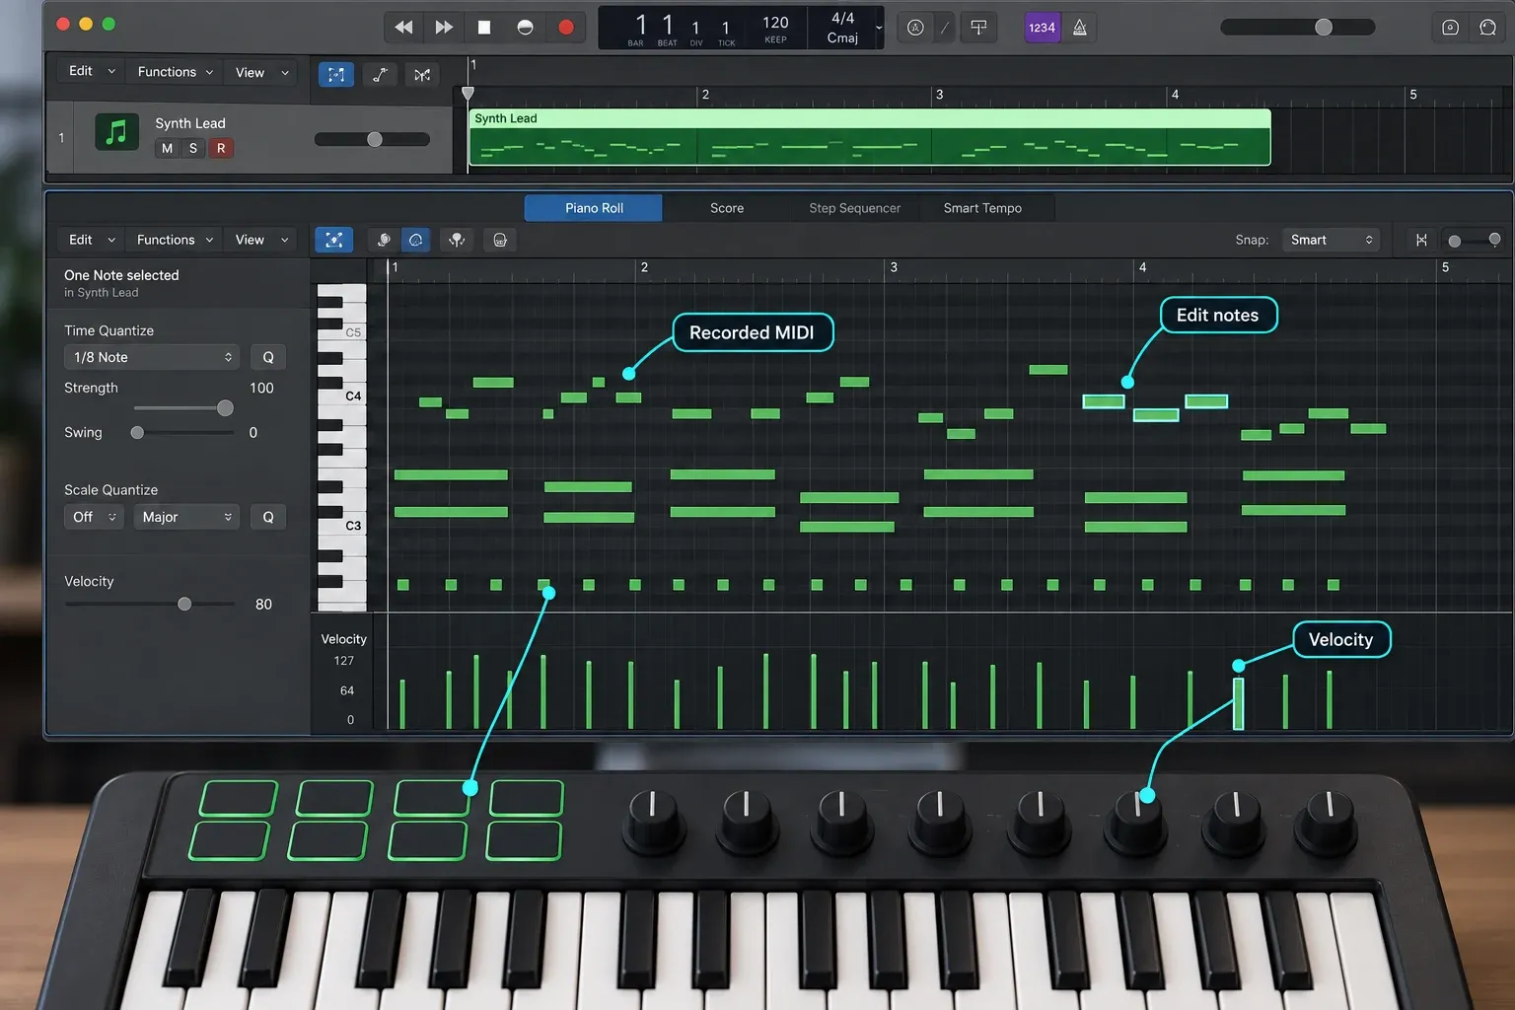
Task: Click the 4/4 time signature in LCD
Action: pos(842,18)
